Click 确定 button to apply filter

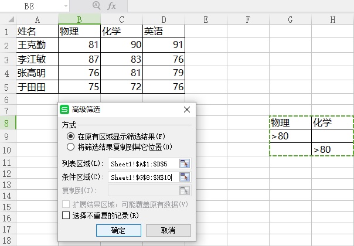point(117,230)
